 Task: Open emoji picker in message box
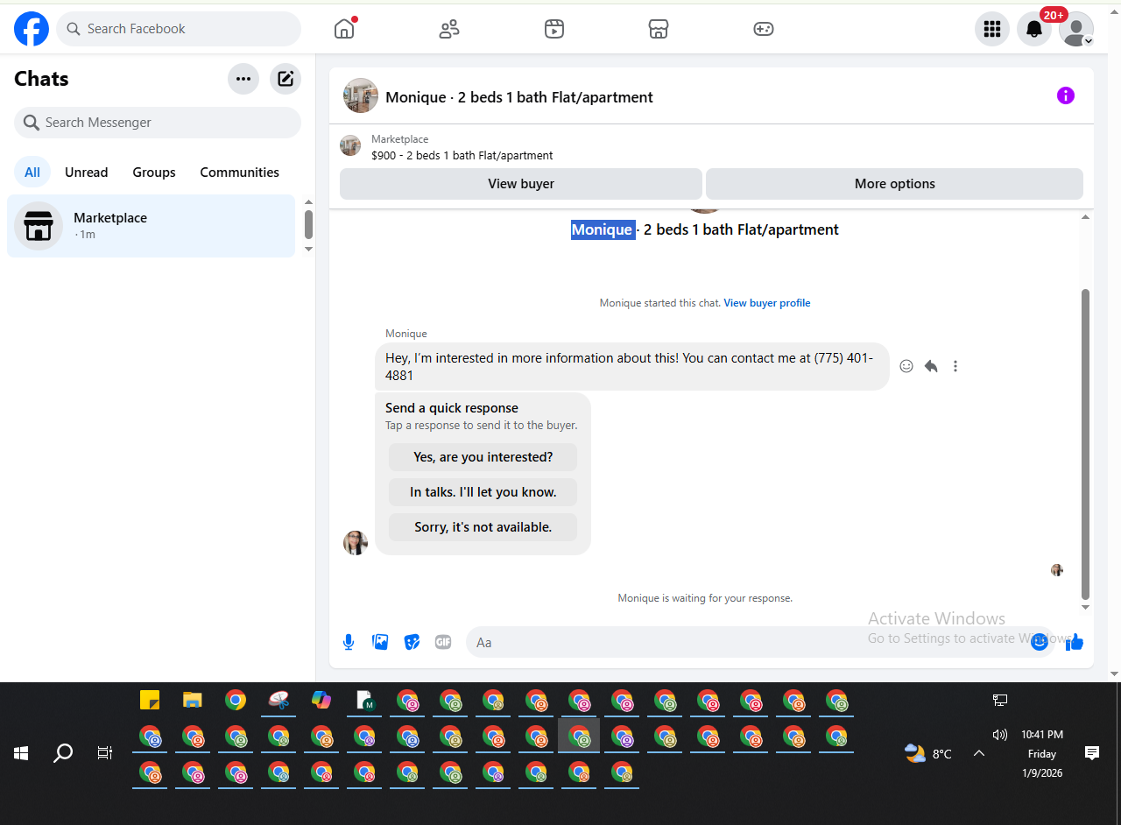[1040, 642]
